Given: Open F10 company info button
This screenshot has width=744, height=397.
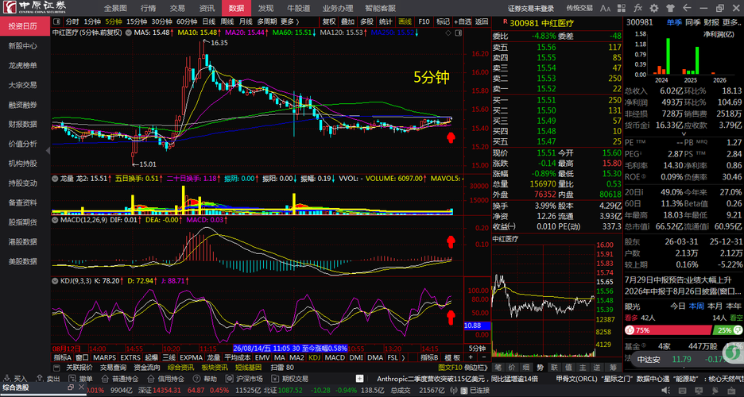Looking at the screenshot, I should 424,21.
